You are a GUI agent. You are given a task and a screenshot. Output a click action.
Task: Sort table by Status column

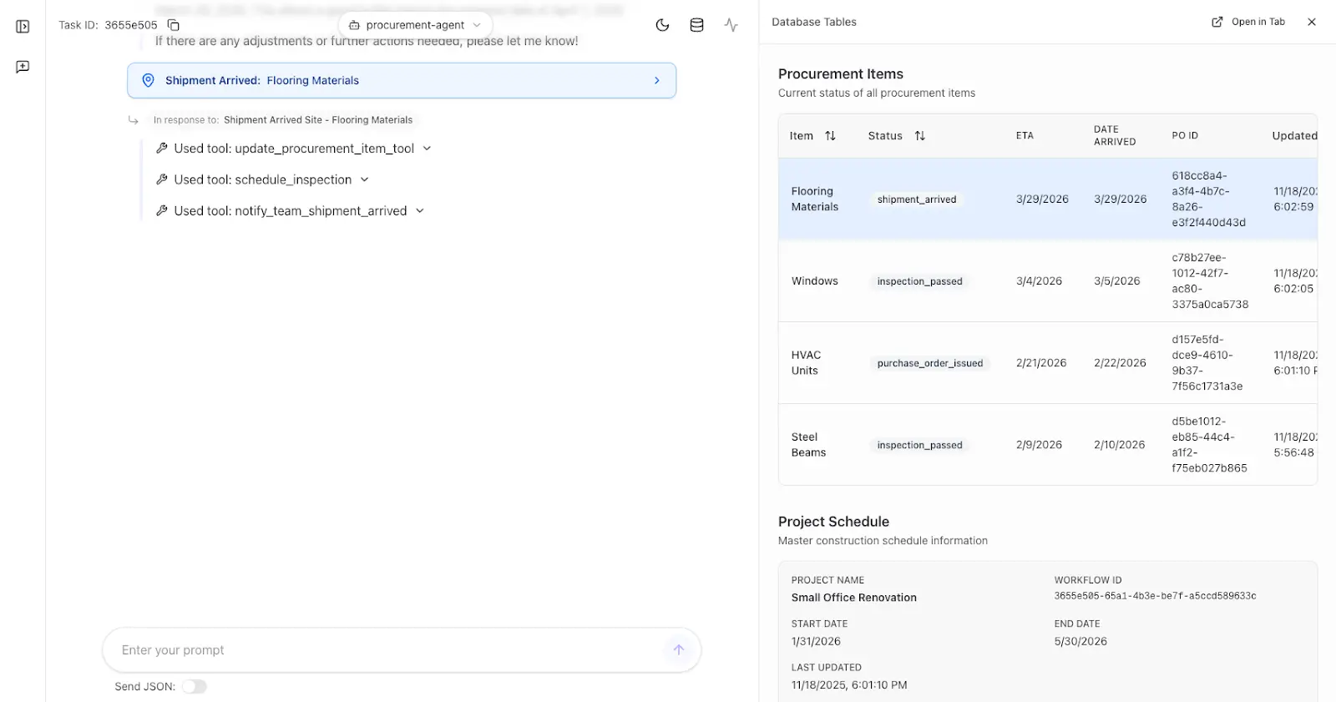pyautogui.click(x=919, y=136)
